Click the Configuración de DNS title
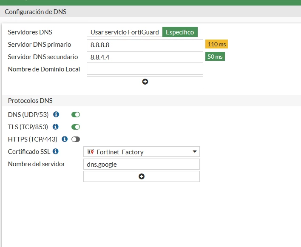Viewport: 301px width, 247px height. pos(36,12)
